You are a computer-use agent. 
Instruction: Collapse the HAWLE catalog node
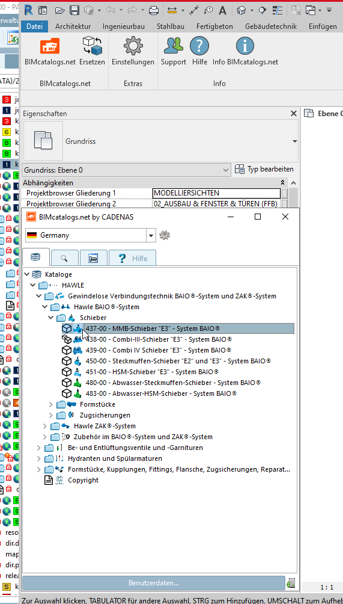pyautogui.click(x=33, y=285)
